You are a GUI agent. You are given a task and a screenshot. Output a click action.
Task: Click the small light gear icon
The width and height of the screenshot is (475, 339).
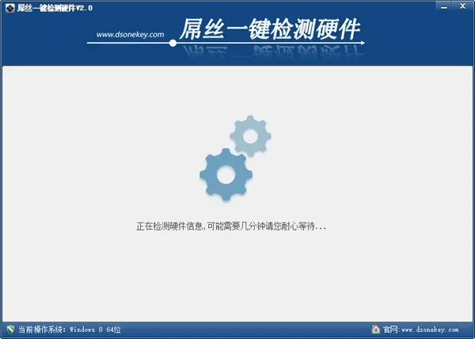point(250,136)
